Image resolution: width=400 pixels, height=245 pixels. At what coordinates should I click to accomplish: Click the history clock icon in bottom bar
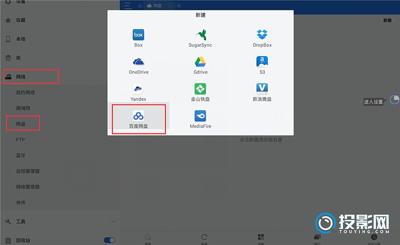374,237
